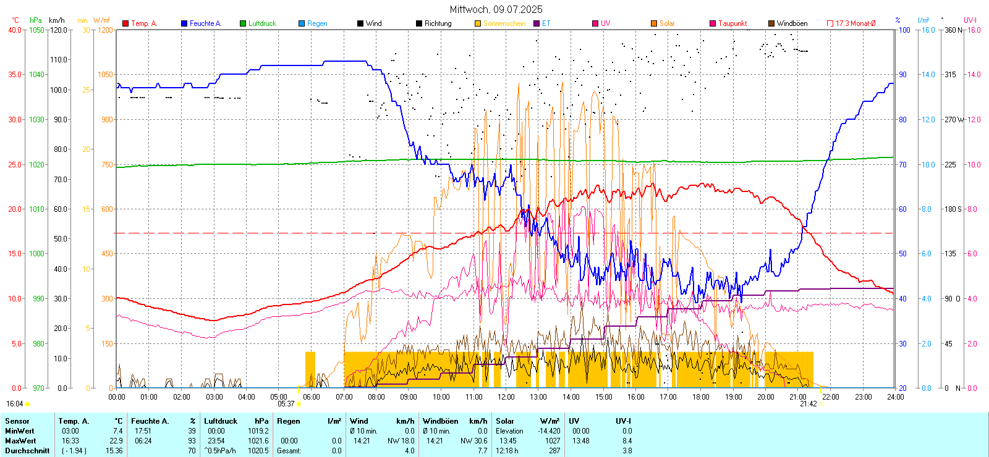Click the brown Windböen legend square
This screenshot has width=989, height=457.
pyautogui.click(x=771, y=23)
